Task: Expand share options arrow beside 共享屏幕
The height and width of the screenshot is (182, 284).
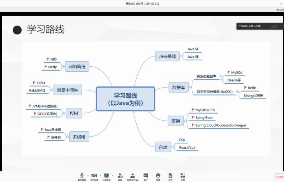Action: 113,175
